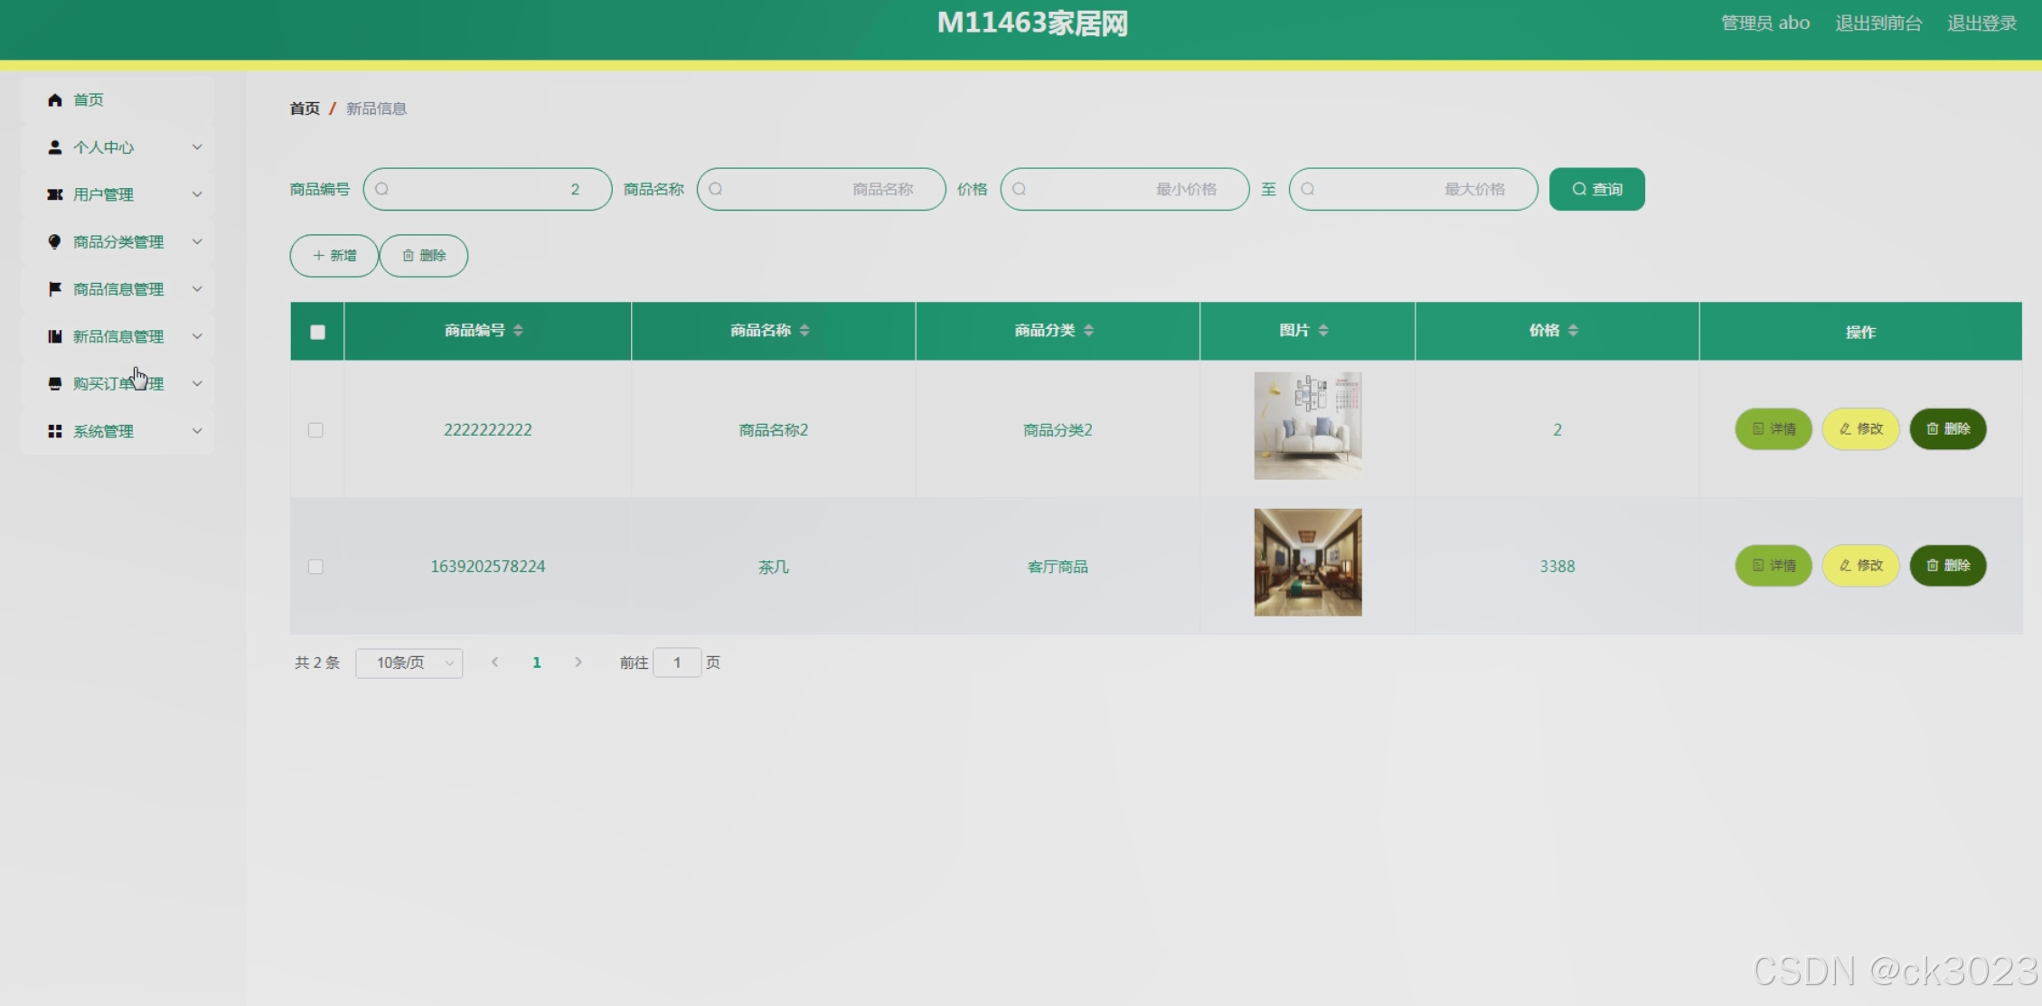Click the person icon for 个人中心
The width and height of the screenshot is (2042, 1006).
(55, 147)
